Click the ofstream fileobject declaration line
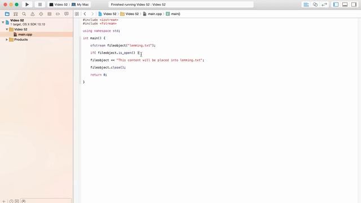 click(x=123, y=45)
